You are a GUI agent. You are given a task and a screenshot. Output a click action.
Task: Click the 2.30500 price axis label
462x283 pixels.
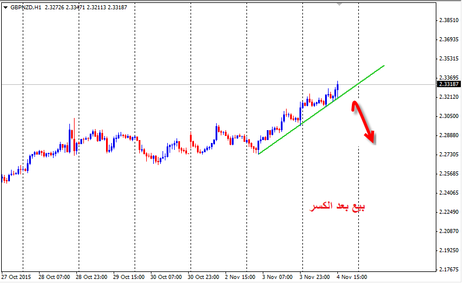449,116
